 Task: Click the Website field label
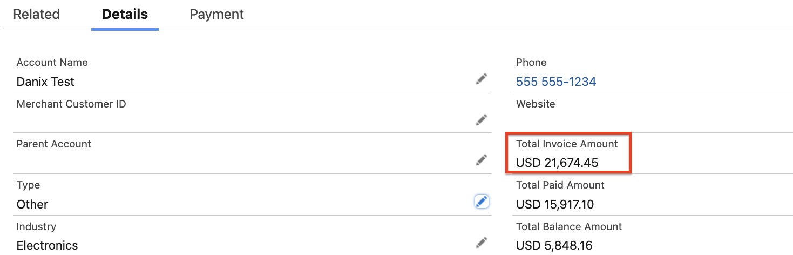pyautogui.click(x=535, y=104)
